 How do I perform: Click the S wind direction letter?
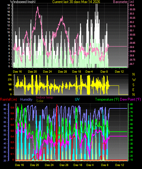pos(134,85)
